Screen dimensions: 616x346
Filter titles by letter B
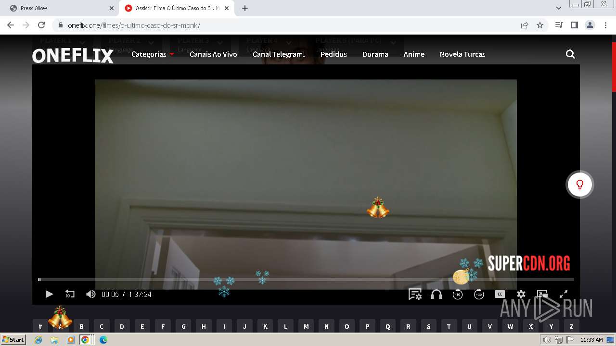81,326
